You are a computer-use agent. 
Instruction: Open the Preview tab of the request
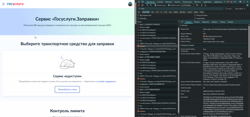point(197,22)
